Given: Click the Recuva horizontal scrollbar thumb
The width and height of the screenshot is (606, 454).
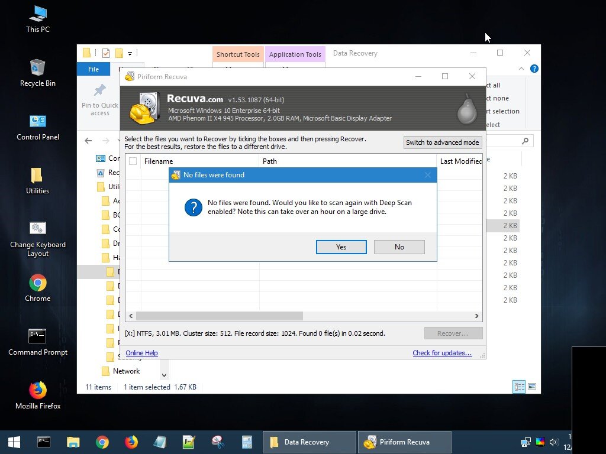Looking at the screenshot, I should (x=220, y=316).
